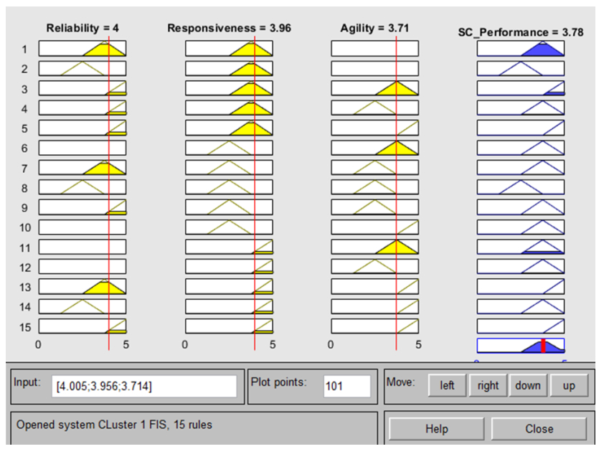
Task: Click the Help button
Action: [436, 429]
